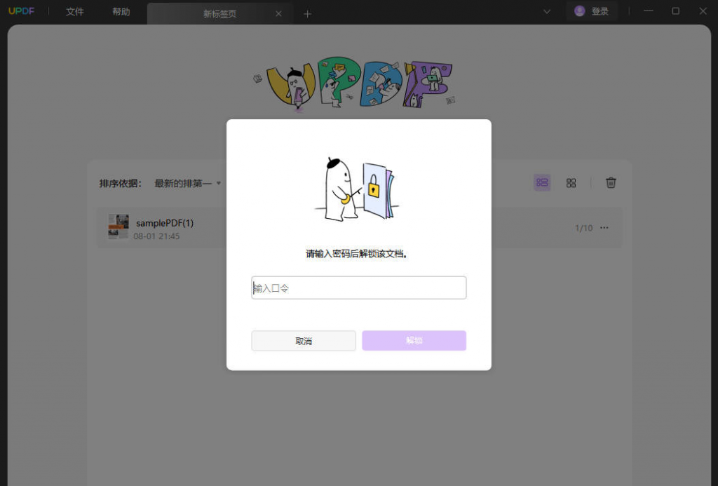Click the 取消 cancel button
Screen dimensions: 718x486
(303, 340)
